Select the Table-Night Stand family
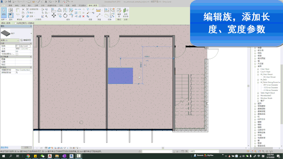Image resolution: width=283 pixels, height=159 pixels. (x=268, y=93)
